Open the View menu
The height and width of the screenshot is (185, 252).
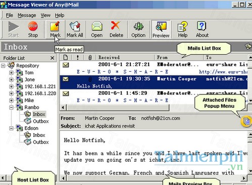[45, 15]
